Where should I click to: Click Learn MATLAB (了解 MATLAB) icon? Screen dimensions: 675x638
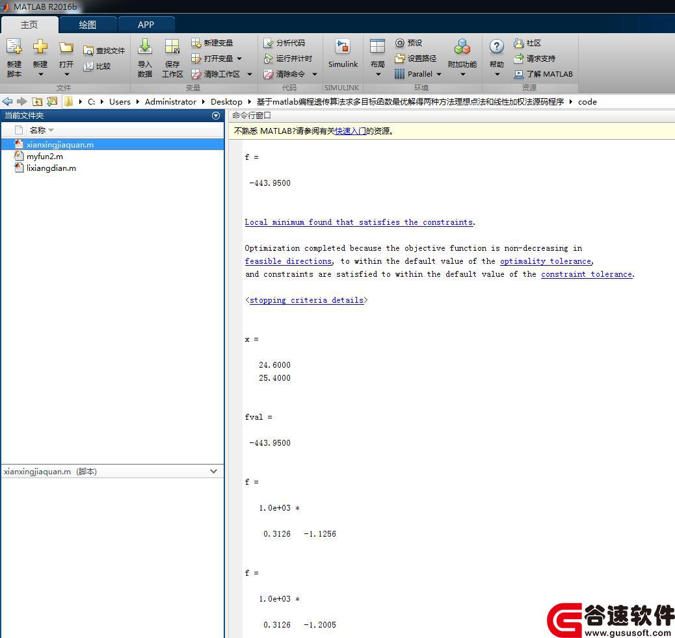(519, 74)
